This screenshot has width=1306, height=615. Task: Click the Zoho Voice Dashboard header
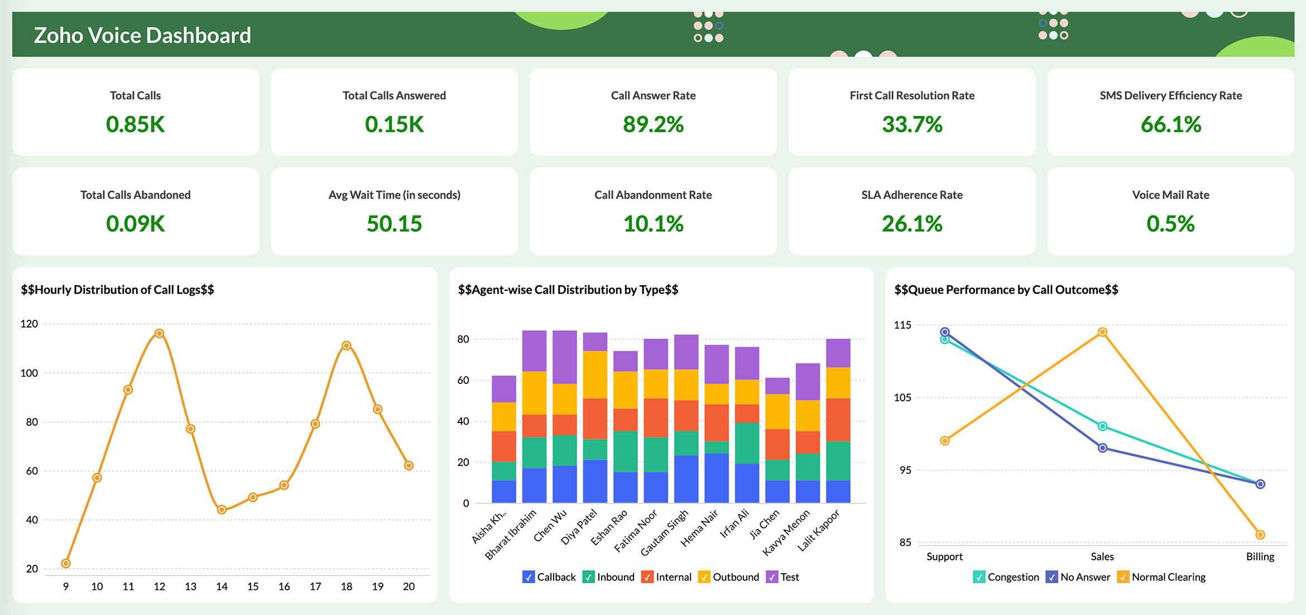click(142, 35)
